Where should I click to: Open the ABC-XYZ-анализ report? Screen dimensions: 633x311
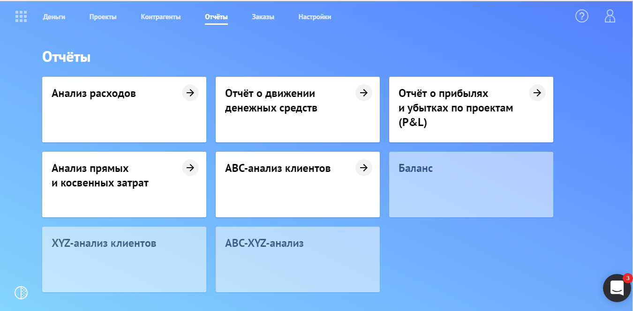point(298,259)
